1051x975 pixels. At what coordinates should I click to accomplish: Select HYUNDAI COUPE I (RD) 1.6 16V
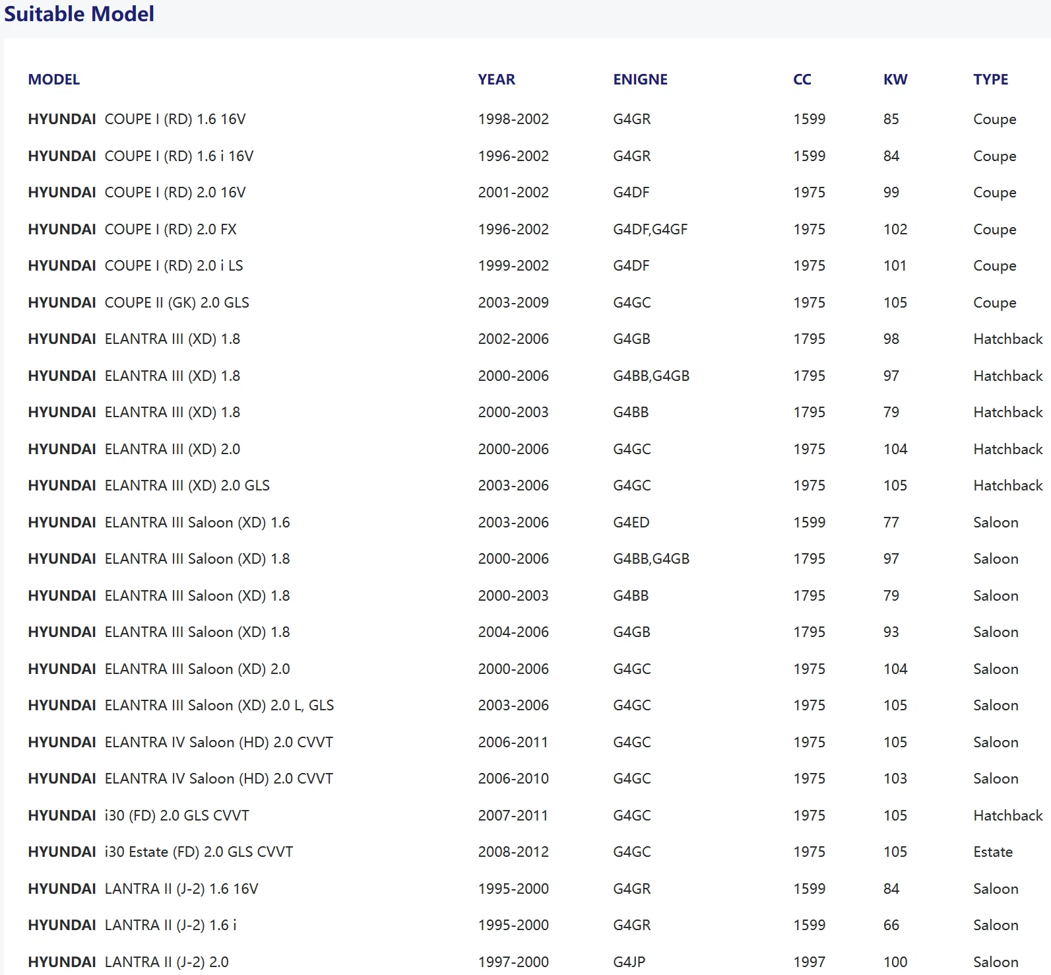[x=137, y=119]
